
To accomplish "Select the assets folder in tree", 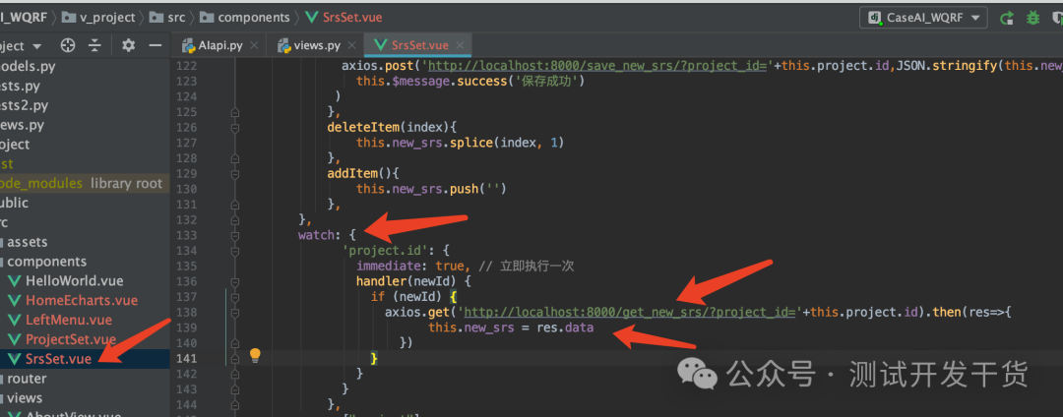I will click(28, 242).
